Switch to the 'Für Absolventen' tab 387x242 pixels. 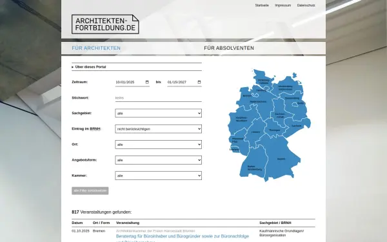[x=229, y=48]
